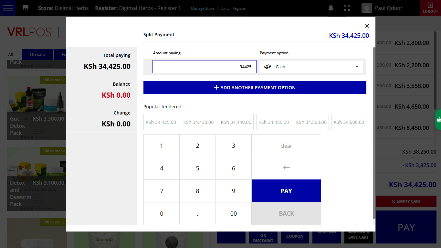The image size is (441, 248).
Task: Click the Manage Store link
Action: pos(203,8)
